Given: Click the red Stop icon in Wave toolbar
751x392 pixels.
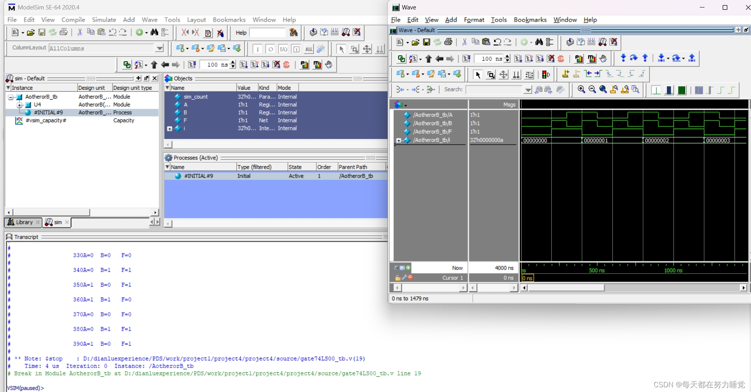Looking at the screenshot, I should (561, 59).
